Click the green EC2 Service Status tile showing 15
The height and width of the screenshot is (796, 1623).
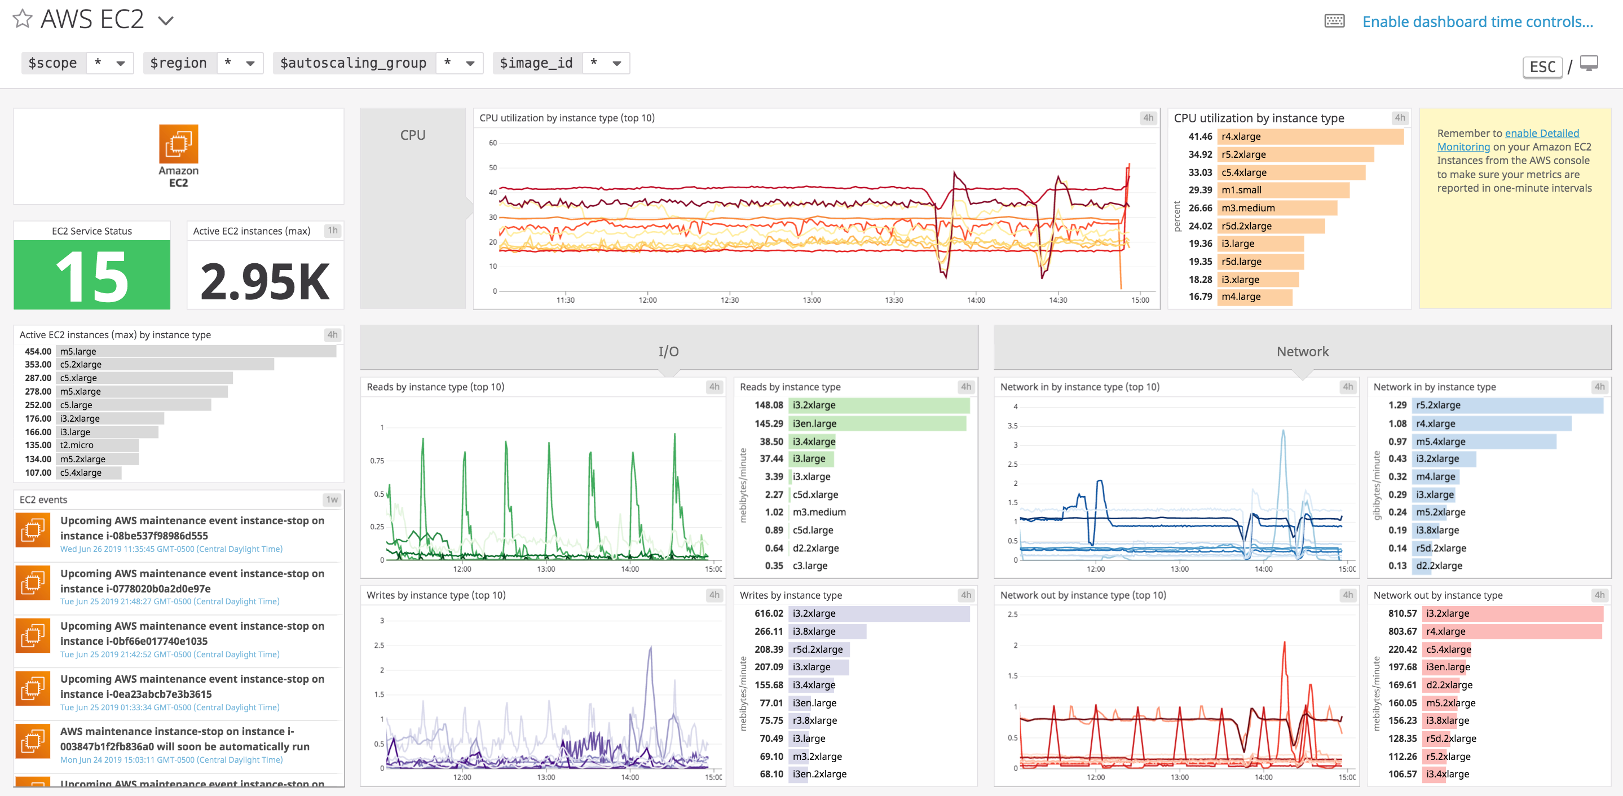pos(91,274)
